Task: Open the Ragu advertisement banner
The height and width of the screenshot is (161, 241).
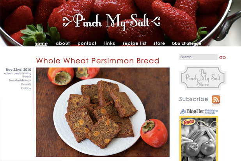Action: (x=199, y=138)
